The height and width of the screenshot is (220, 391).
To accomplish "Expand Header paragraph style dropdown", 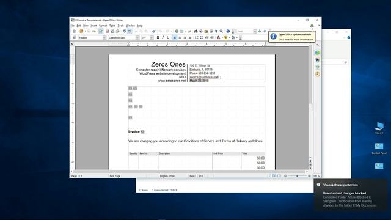I will [104, 38].
